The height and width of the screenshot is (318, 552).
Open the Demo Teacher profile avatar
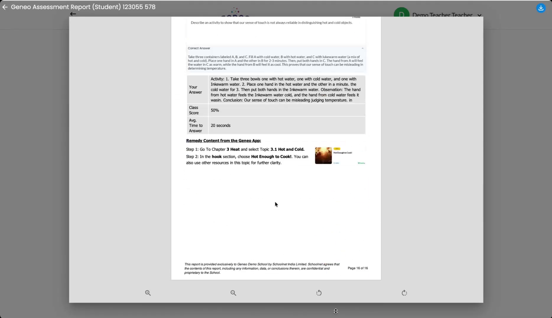[401, 13]
